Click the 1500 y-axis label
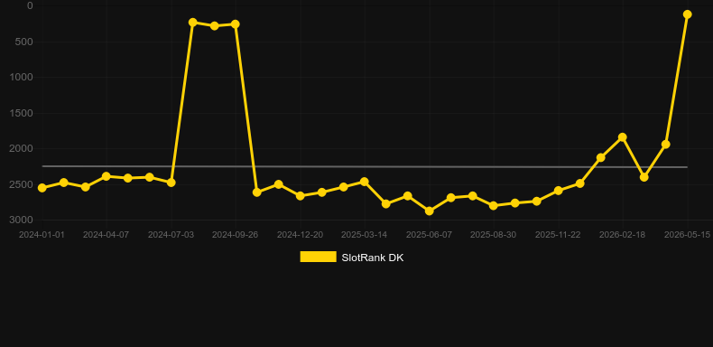 coord(22,113)
